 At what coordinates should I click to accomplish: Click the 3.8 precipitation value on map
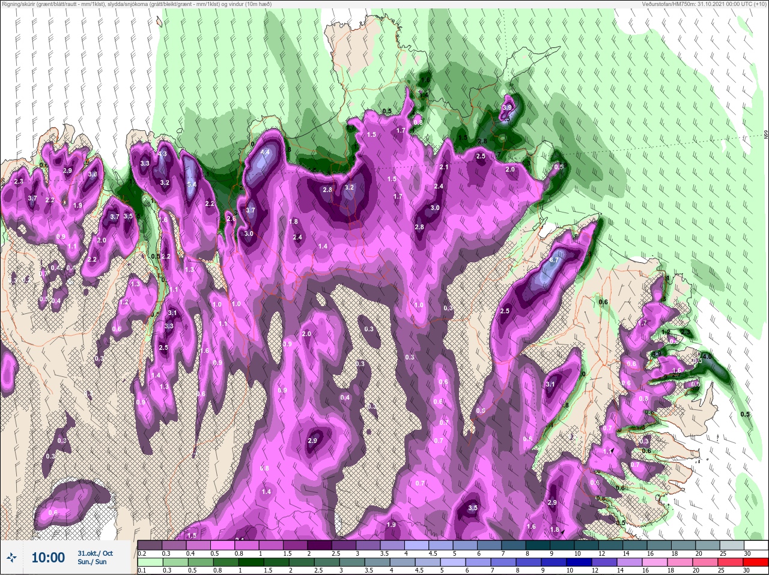[x=93, y=175]
